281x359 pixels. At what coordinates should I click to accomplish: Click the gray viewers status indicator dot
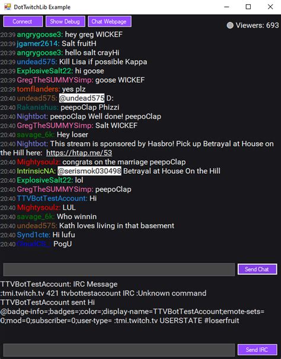coord(230,25)
